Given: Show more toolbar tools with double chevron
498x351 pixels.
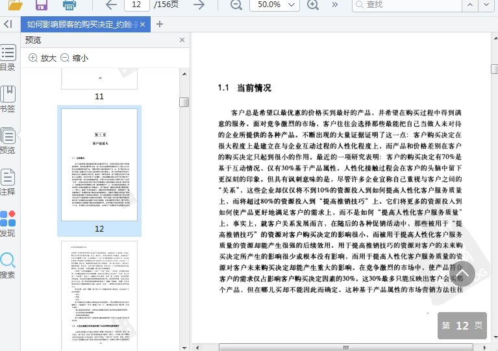Looking at the screenshot, I should pos(335,5).
